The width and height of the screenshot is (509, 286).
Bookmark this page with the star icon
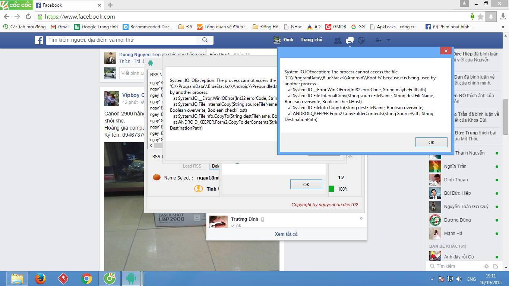[x=481, y=17]
